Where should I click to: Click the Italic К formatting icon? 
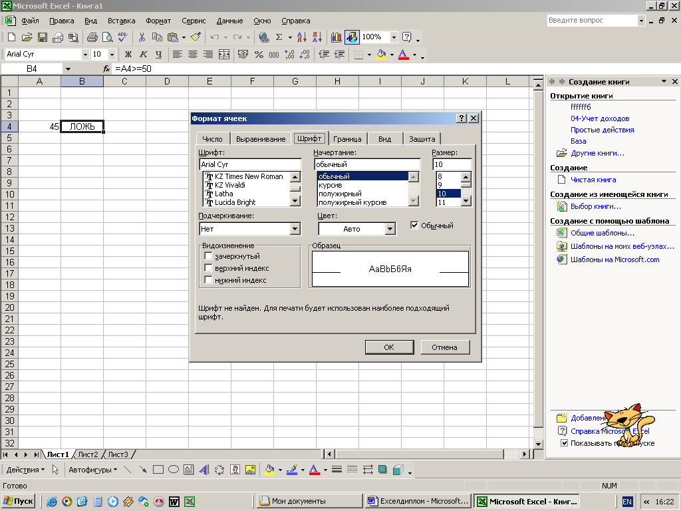(144, 55)
